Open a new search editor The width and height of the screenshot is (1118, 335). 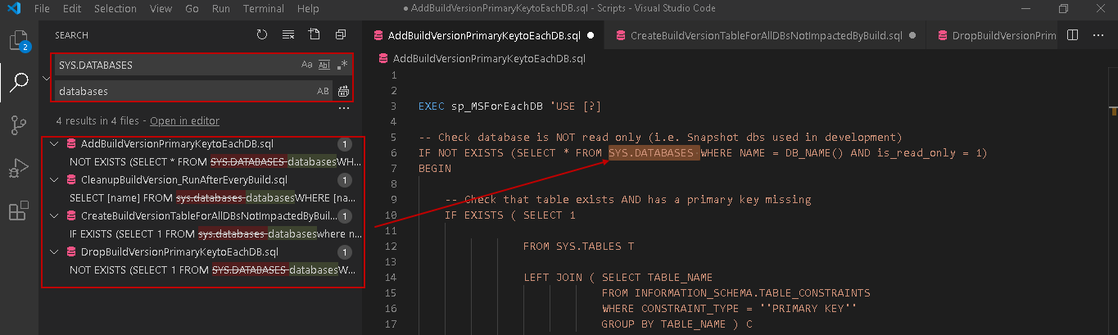(315, 35)
